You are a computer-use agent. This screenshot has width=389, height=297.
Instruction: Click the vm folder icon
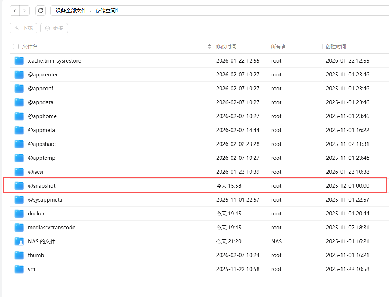pos(19,269)
